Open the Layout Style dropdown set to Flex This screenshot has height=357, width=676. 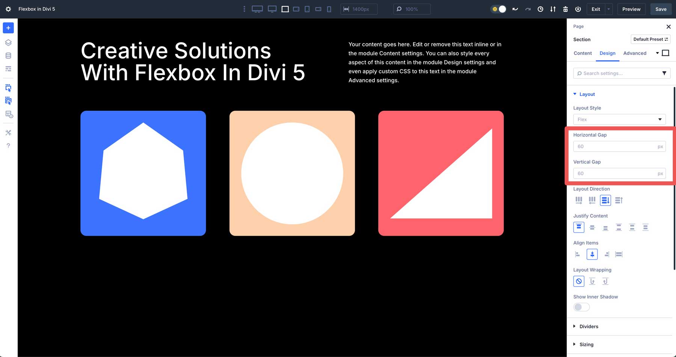pyautogui.click(x=619, y=119)
